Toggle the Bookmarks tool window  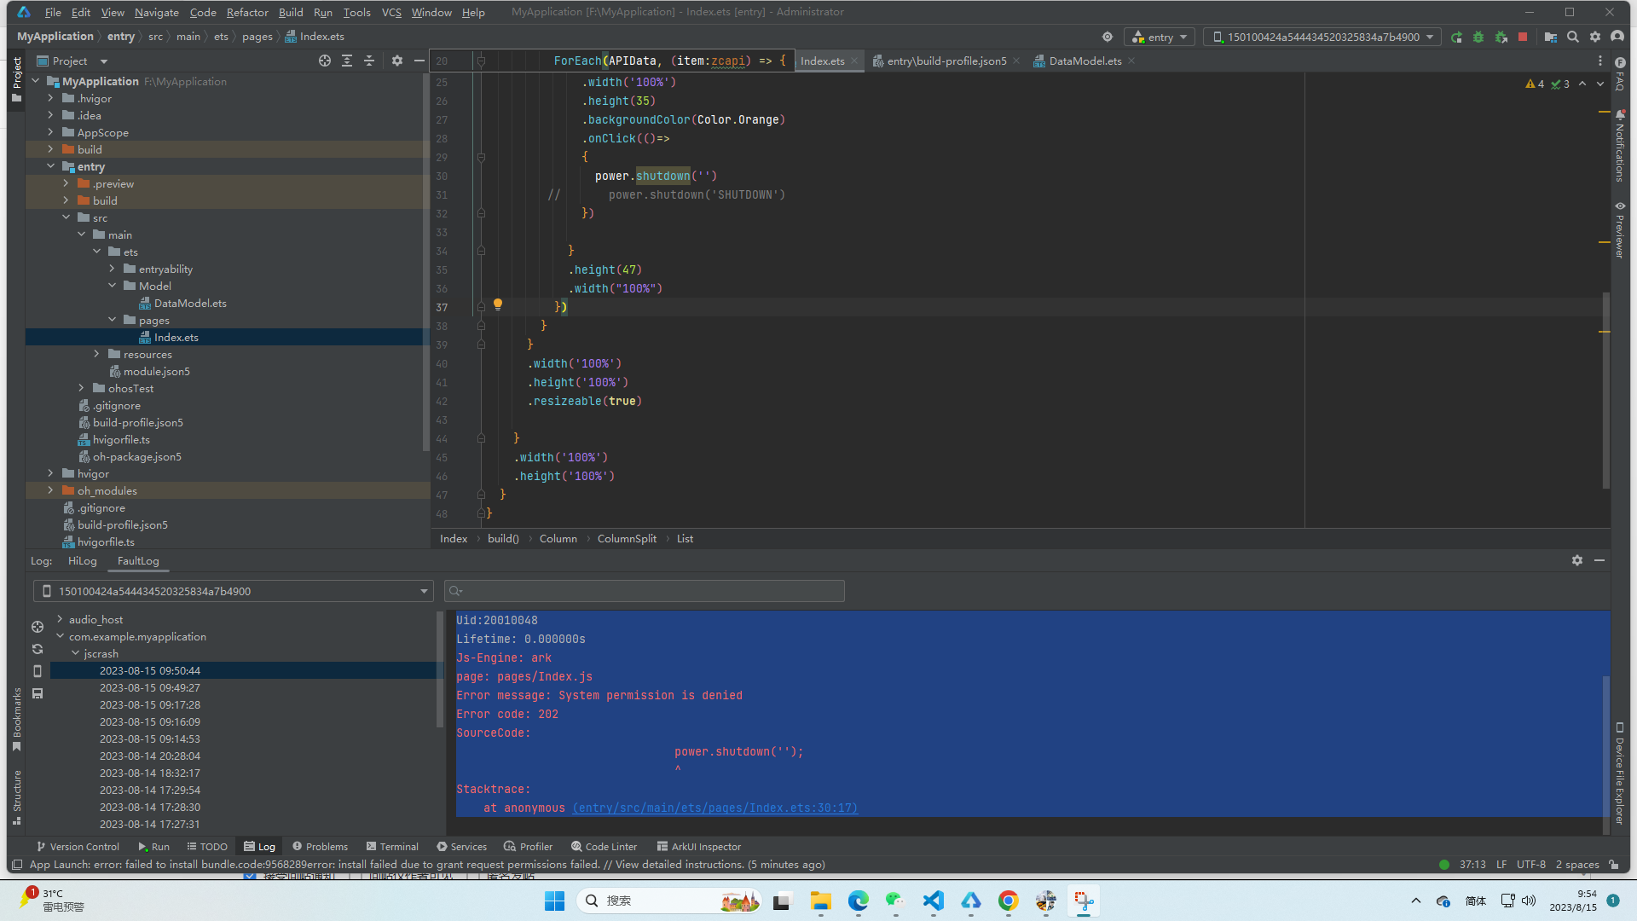16,720
